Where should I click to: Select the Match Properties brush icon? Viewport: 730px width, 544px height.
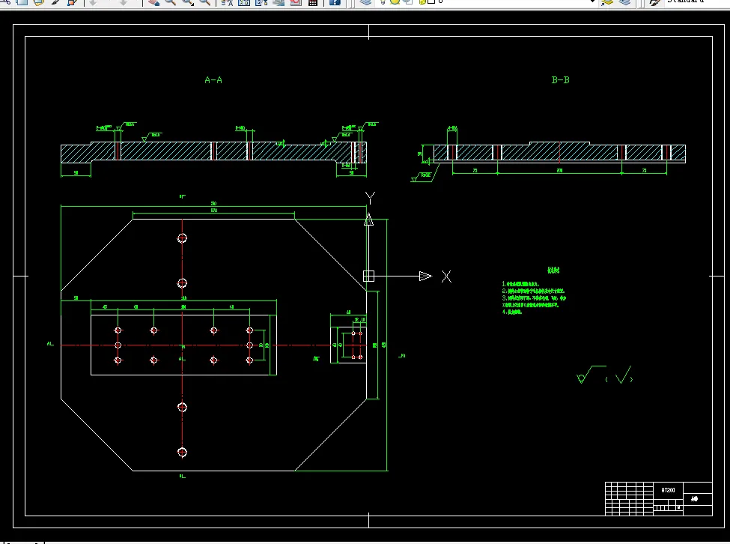click(x=55, y=1)
